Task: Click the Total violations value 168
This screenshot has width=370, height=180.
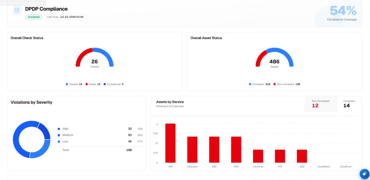Action: click(129, 150)
